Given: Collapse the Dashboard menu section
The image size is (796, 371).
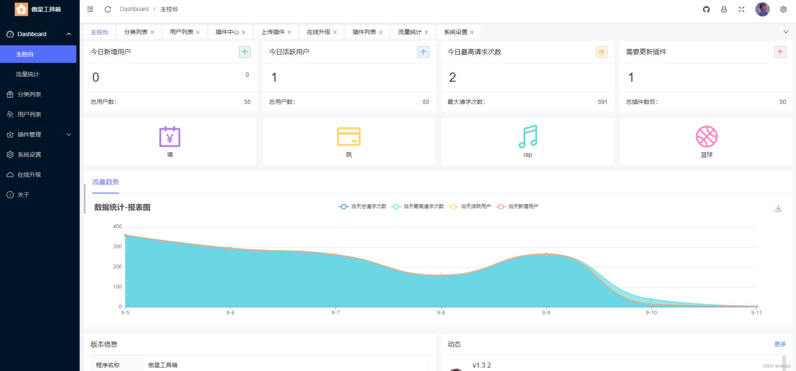Looking at the screenshot, I should (69, 34).
